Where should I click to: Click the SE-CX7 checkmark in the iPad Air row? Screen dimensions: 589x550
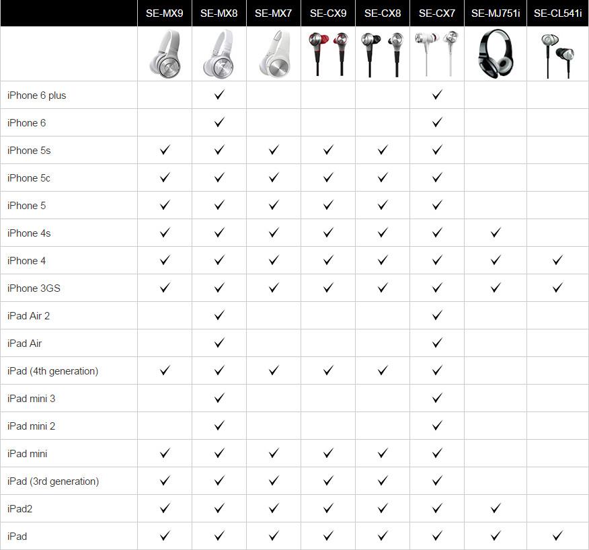pyautogui.click(x=437, y=343)
